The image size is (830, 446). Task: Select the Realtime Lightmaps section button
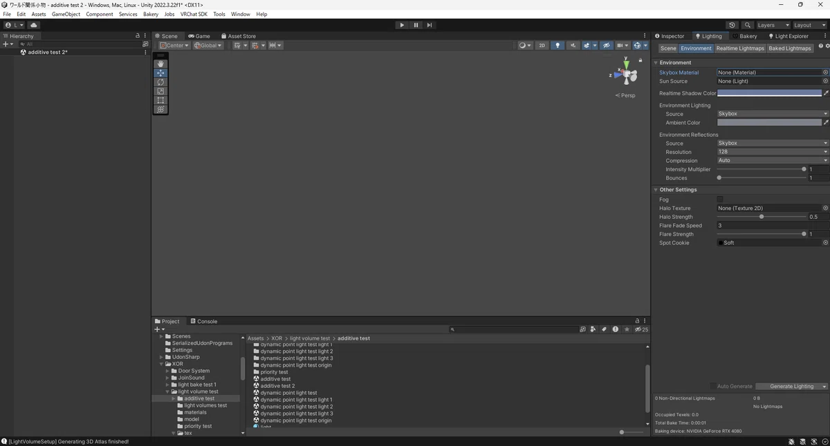coord(740,48)
